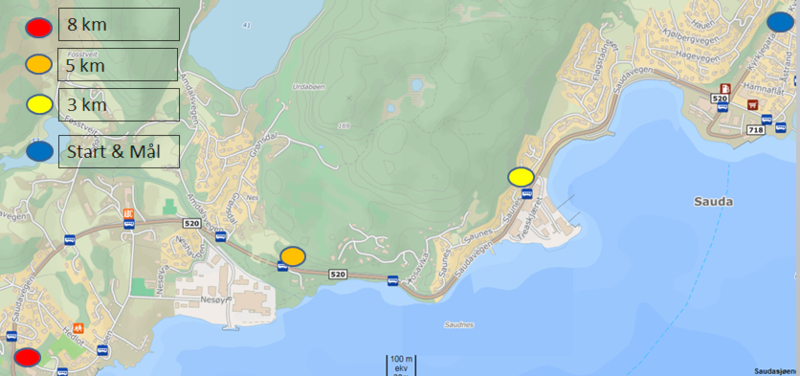Click the orange 5 km legend circle
Screen dimensions: 800x376
click(39, 64)
